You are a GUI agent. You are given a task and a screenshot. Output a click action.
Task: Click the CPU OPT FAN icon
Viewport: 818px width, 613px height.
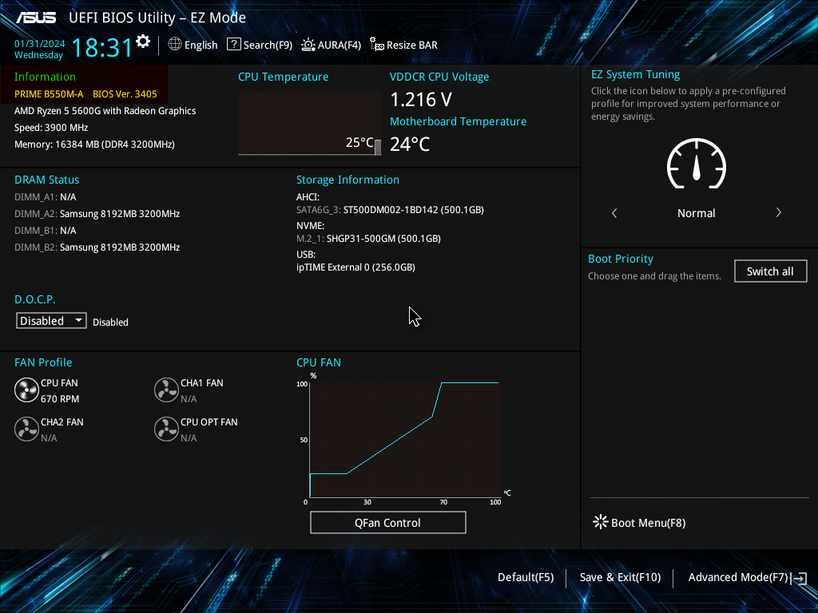[x=166, y=429]
